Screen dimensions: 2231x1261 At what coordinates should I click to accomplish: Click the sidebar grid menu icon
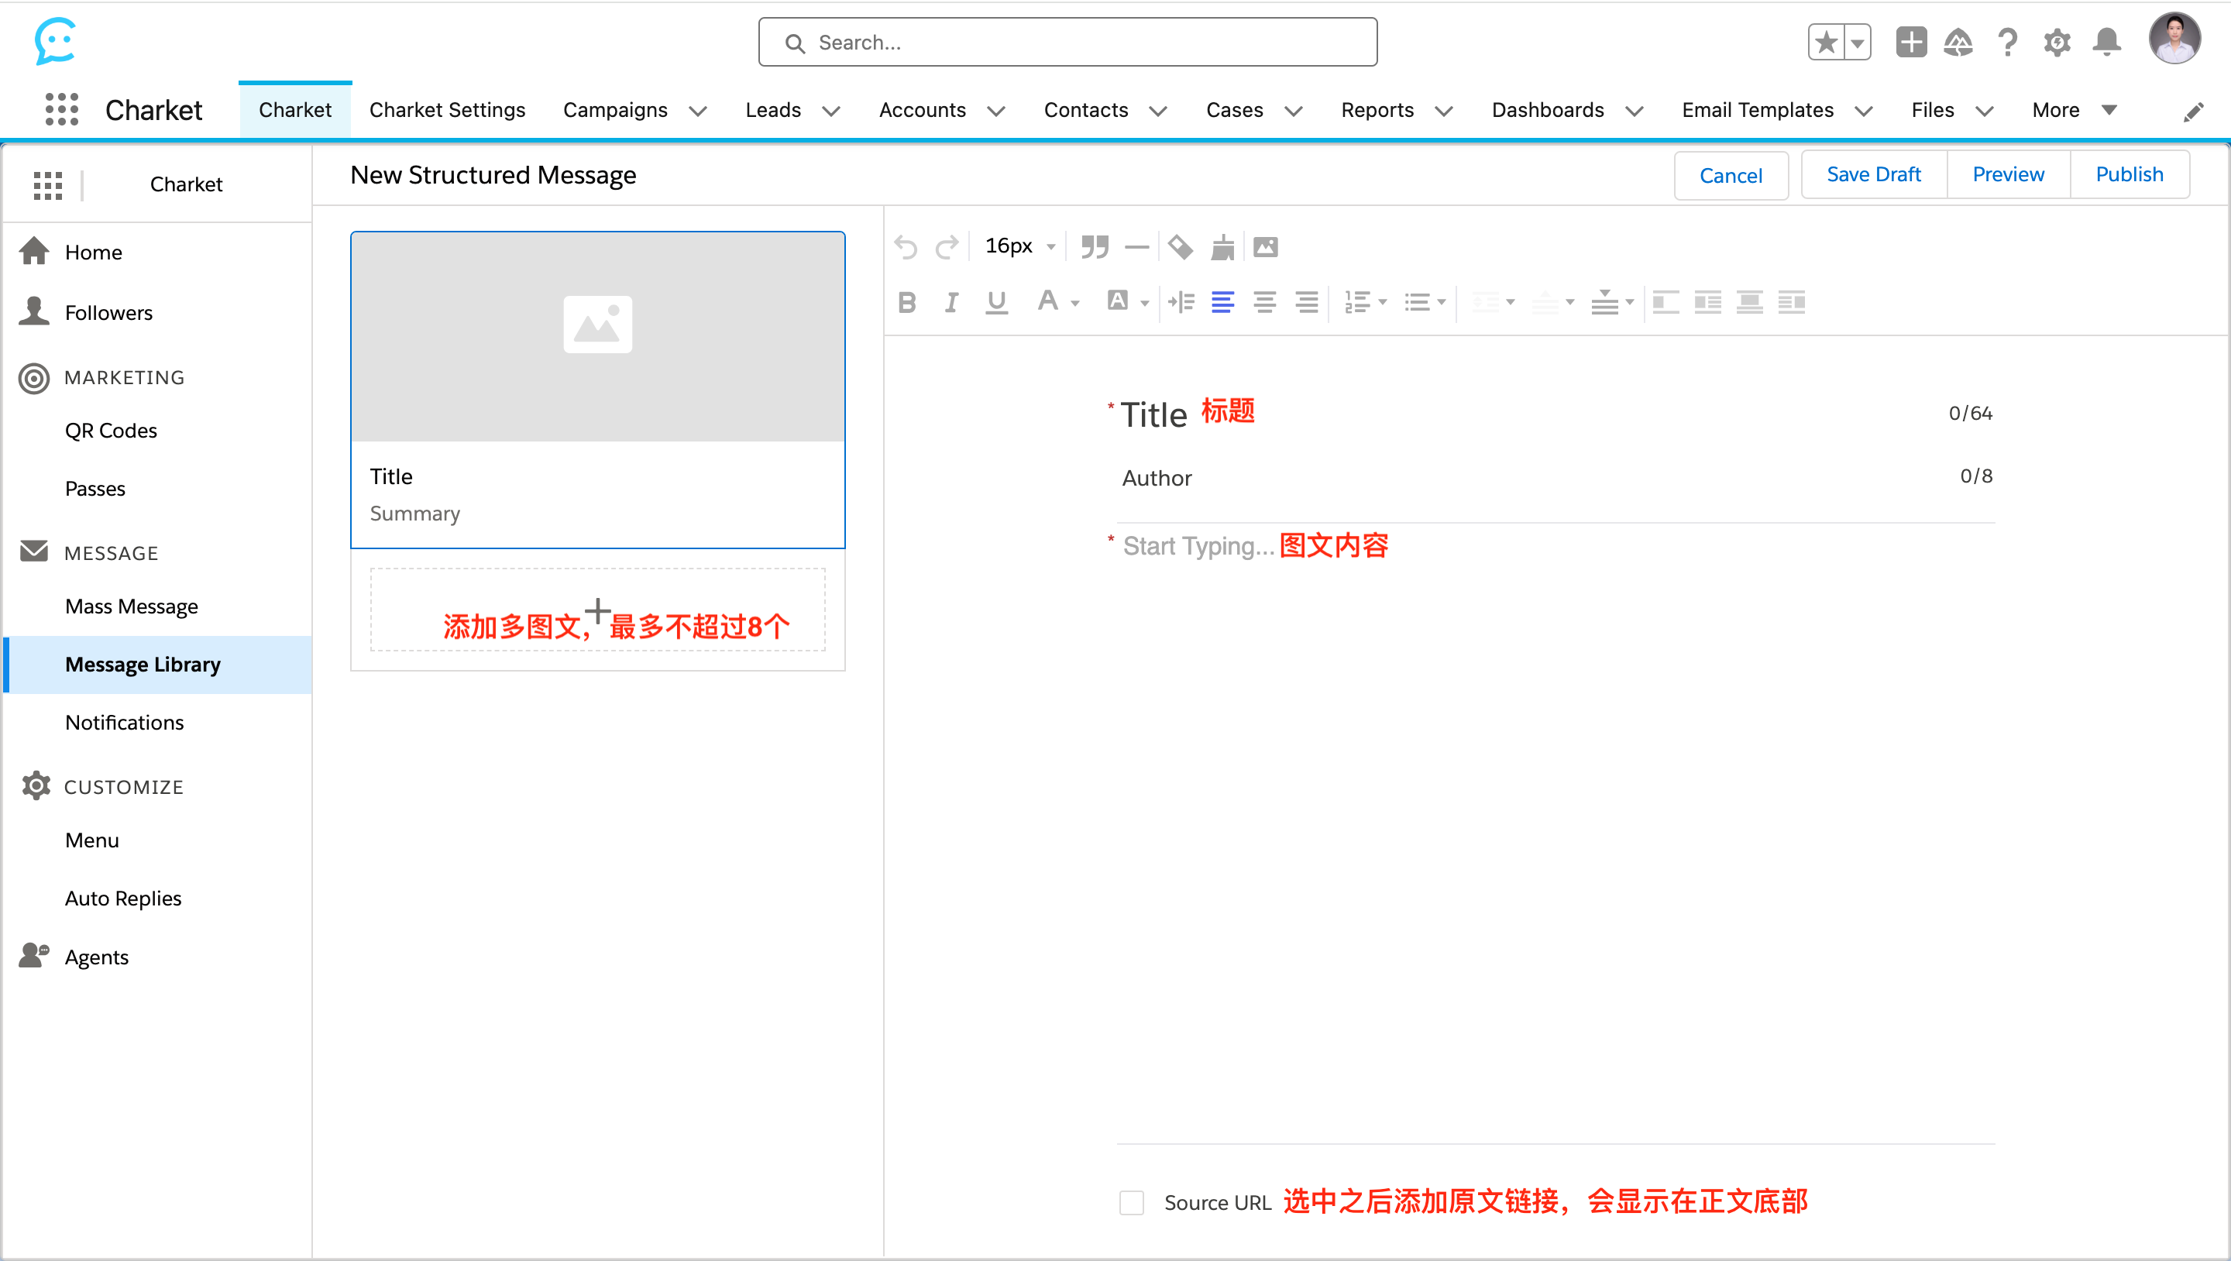point(47,184)
